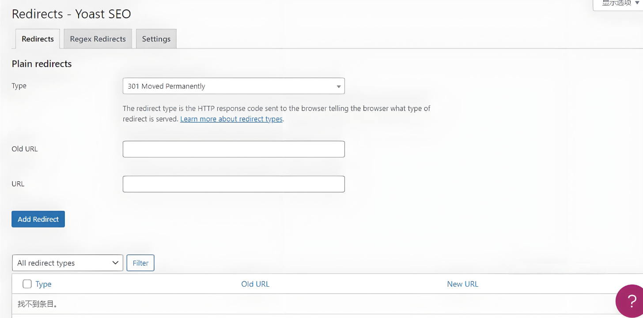Select the Redirects tab

[x=38, y=39]
